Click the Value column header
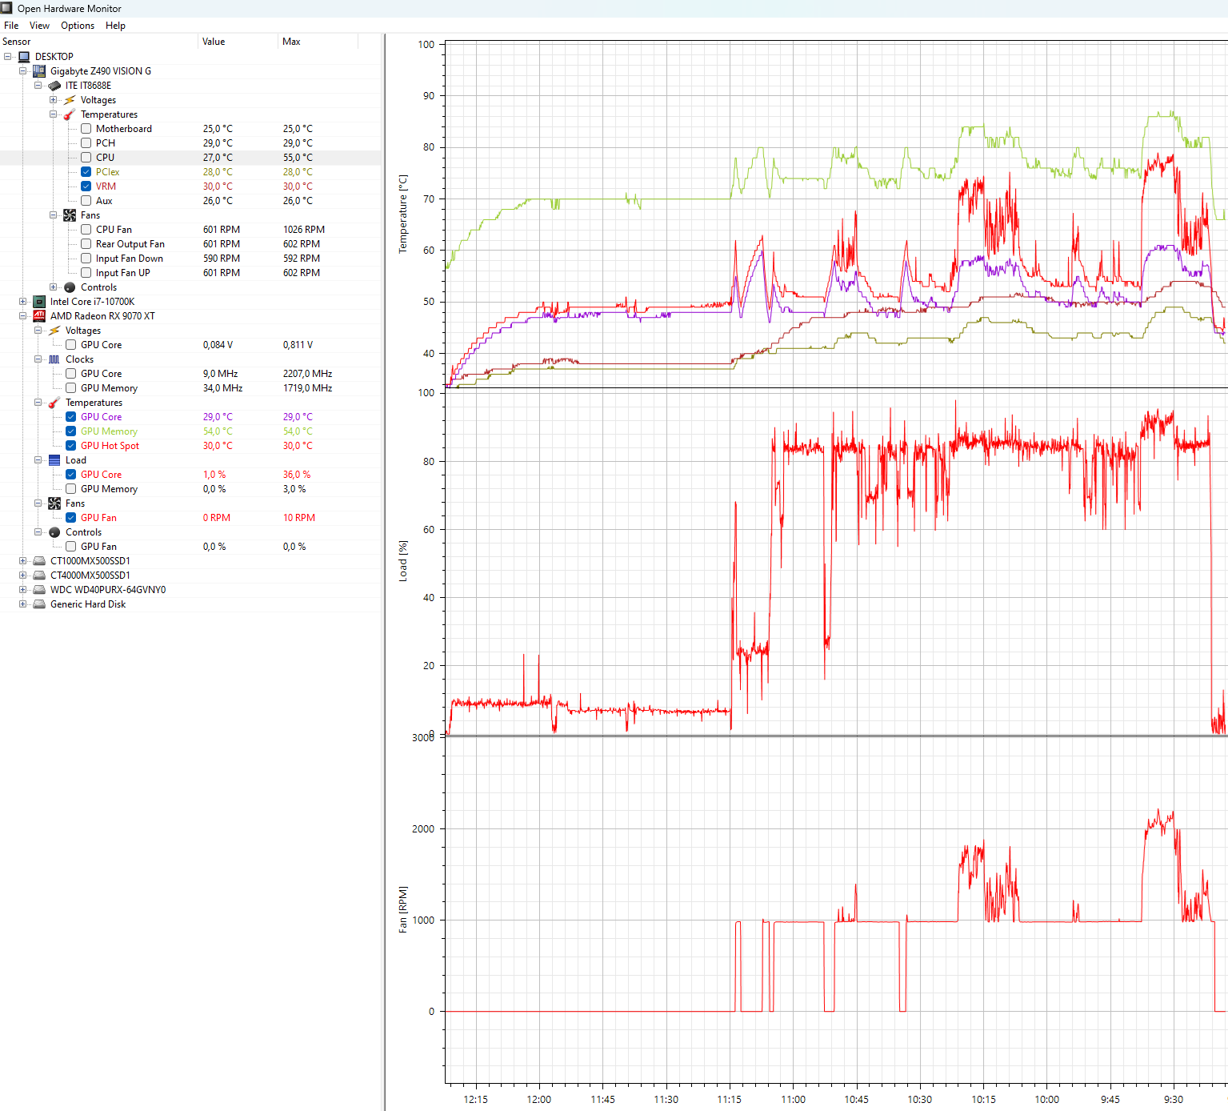1228x1111 pixels. (x=238, y=42)
